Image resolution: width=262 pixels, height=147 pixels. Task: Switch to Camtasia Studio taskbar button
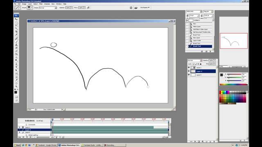point(92,145)
